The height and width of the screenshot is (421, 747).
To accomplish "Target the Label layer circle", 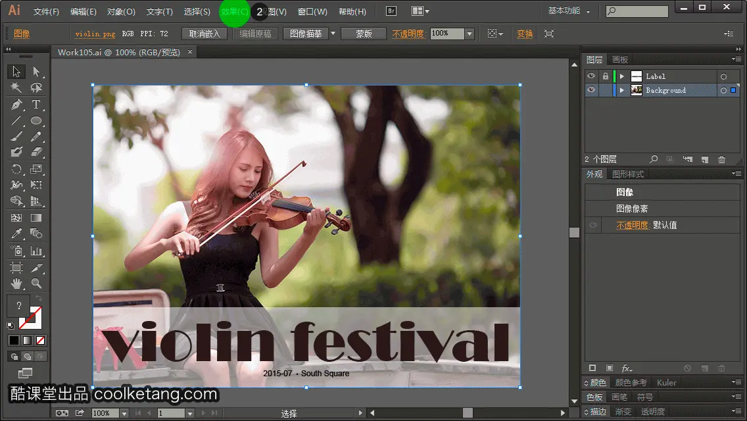I will click(x=723, y=76).
